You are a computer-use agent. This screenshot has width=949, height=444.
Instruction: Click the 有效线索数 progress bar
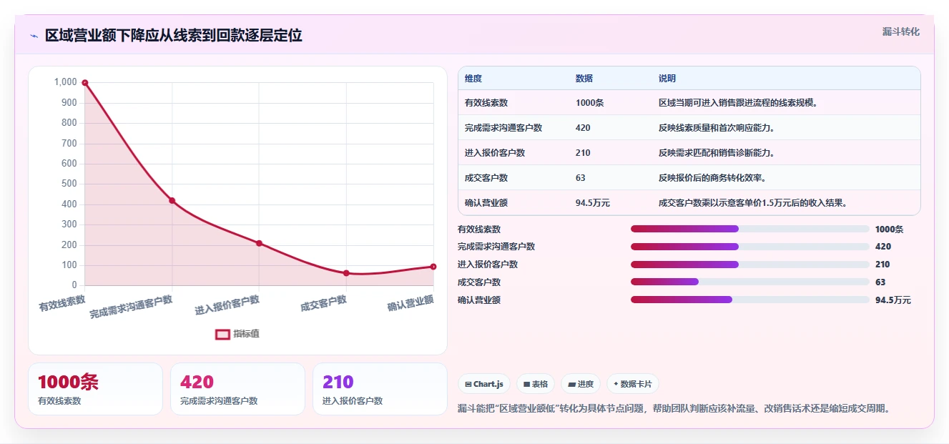tap(749, 229)
